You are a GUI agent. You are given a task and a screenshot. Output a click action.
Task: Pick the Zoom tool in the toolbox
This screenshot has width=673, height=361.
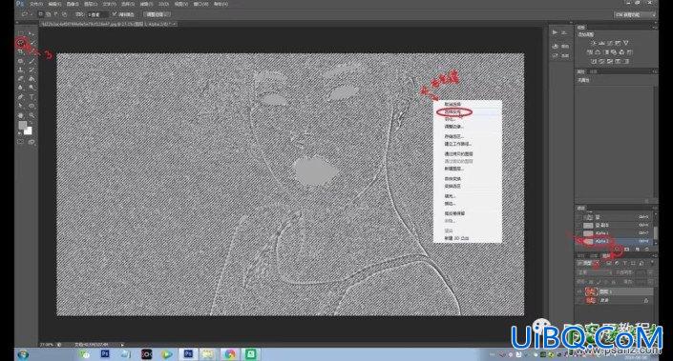pos(32,115)
